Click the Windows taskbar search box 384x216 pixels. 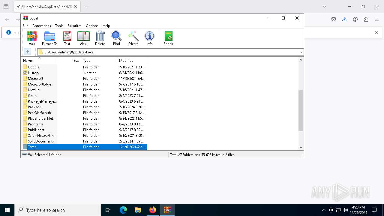point(58,210)
